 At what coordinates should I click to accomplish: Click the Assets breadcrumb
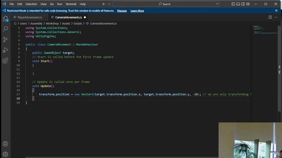(66, 23)
